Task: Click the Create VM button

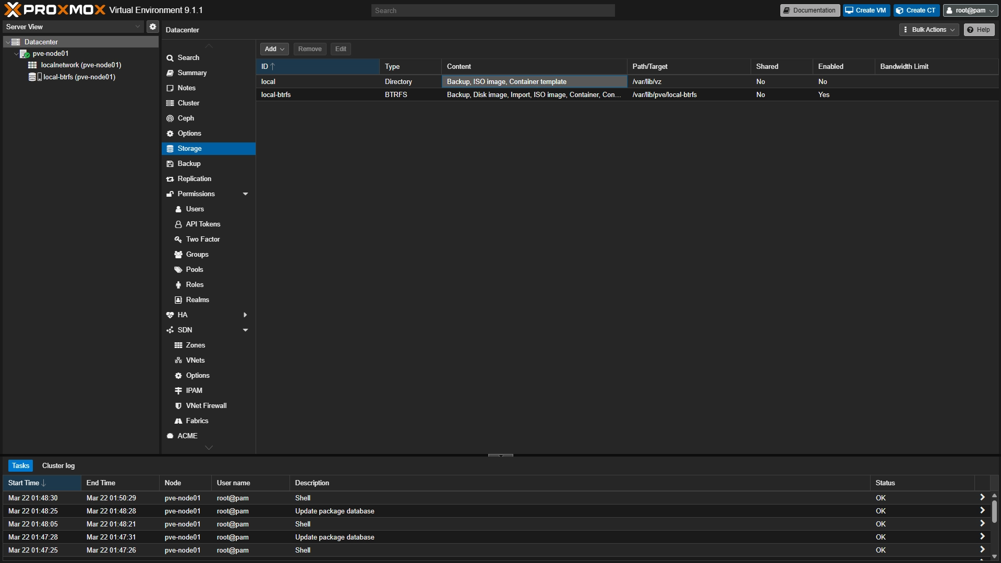Action: (x=866, y=10)
